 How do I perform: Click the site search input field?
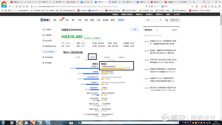coord(152,20)
